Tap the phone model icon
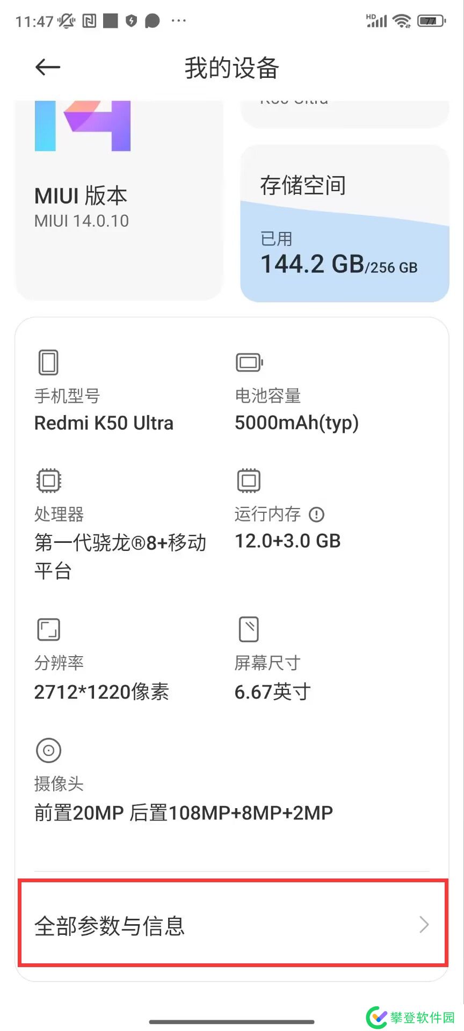This screenshot has height=1031, width=464. tap(48, 362)
